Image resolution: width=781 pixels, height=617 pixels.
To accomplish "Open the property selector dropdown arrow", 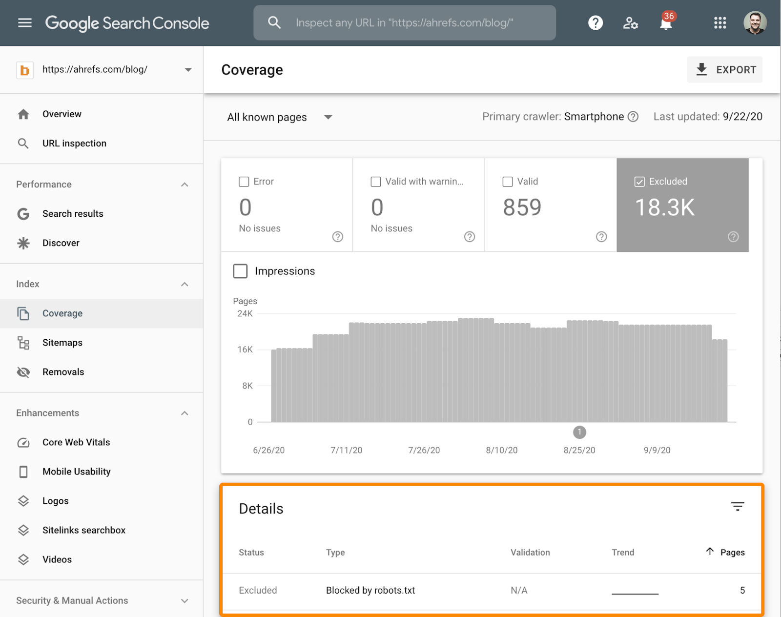I will tap(188, 70).
